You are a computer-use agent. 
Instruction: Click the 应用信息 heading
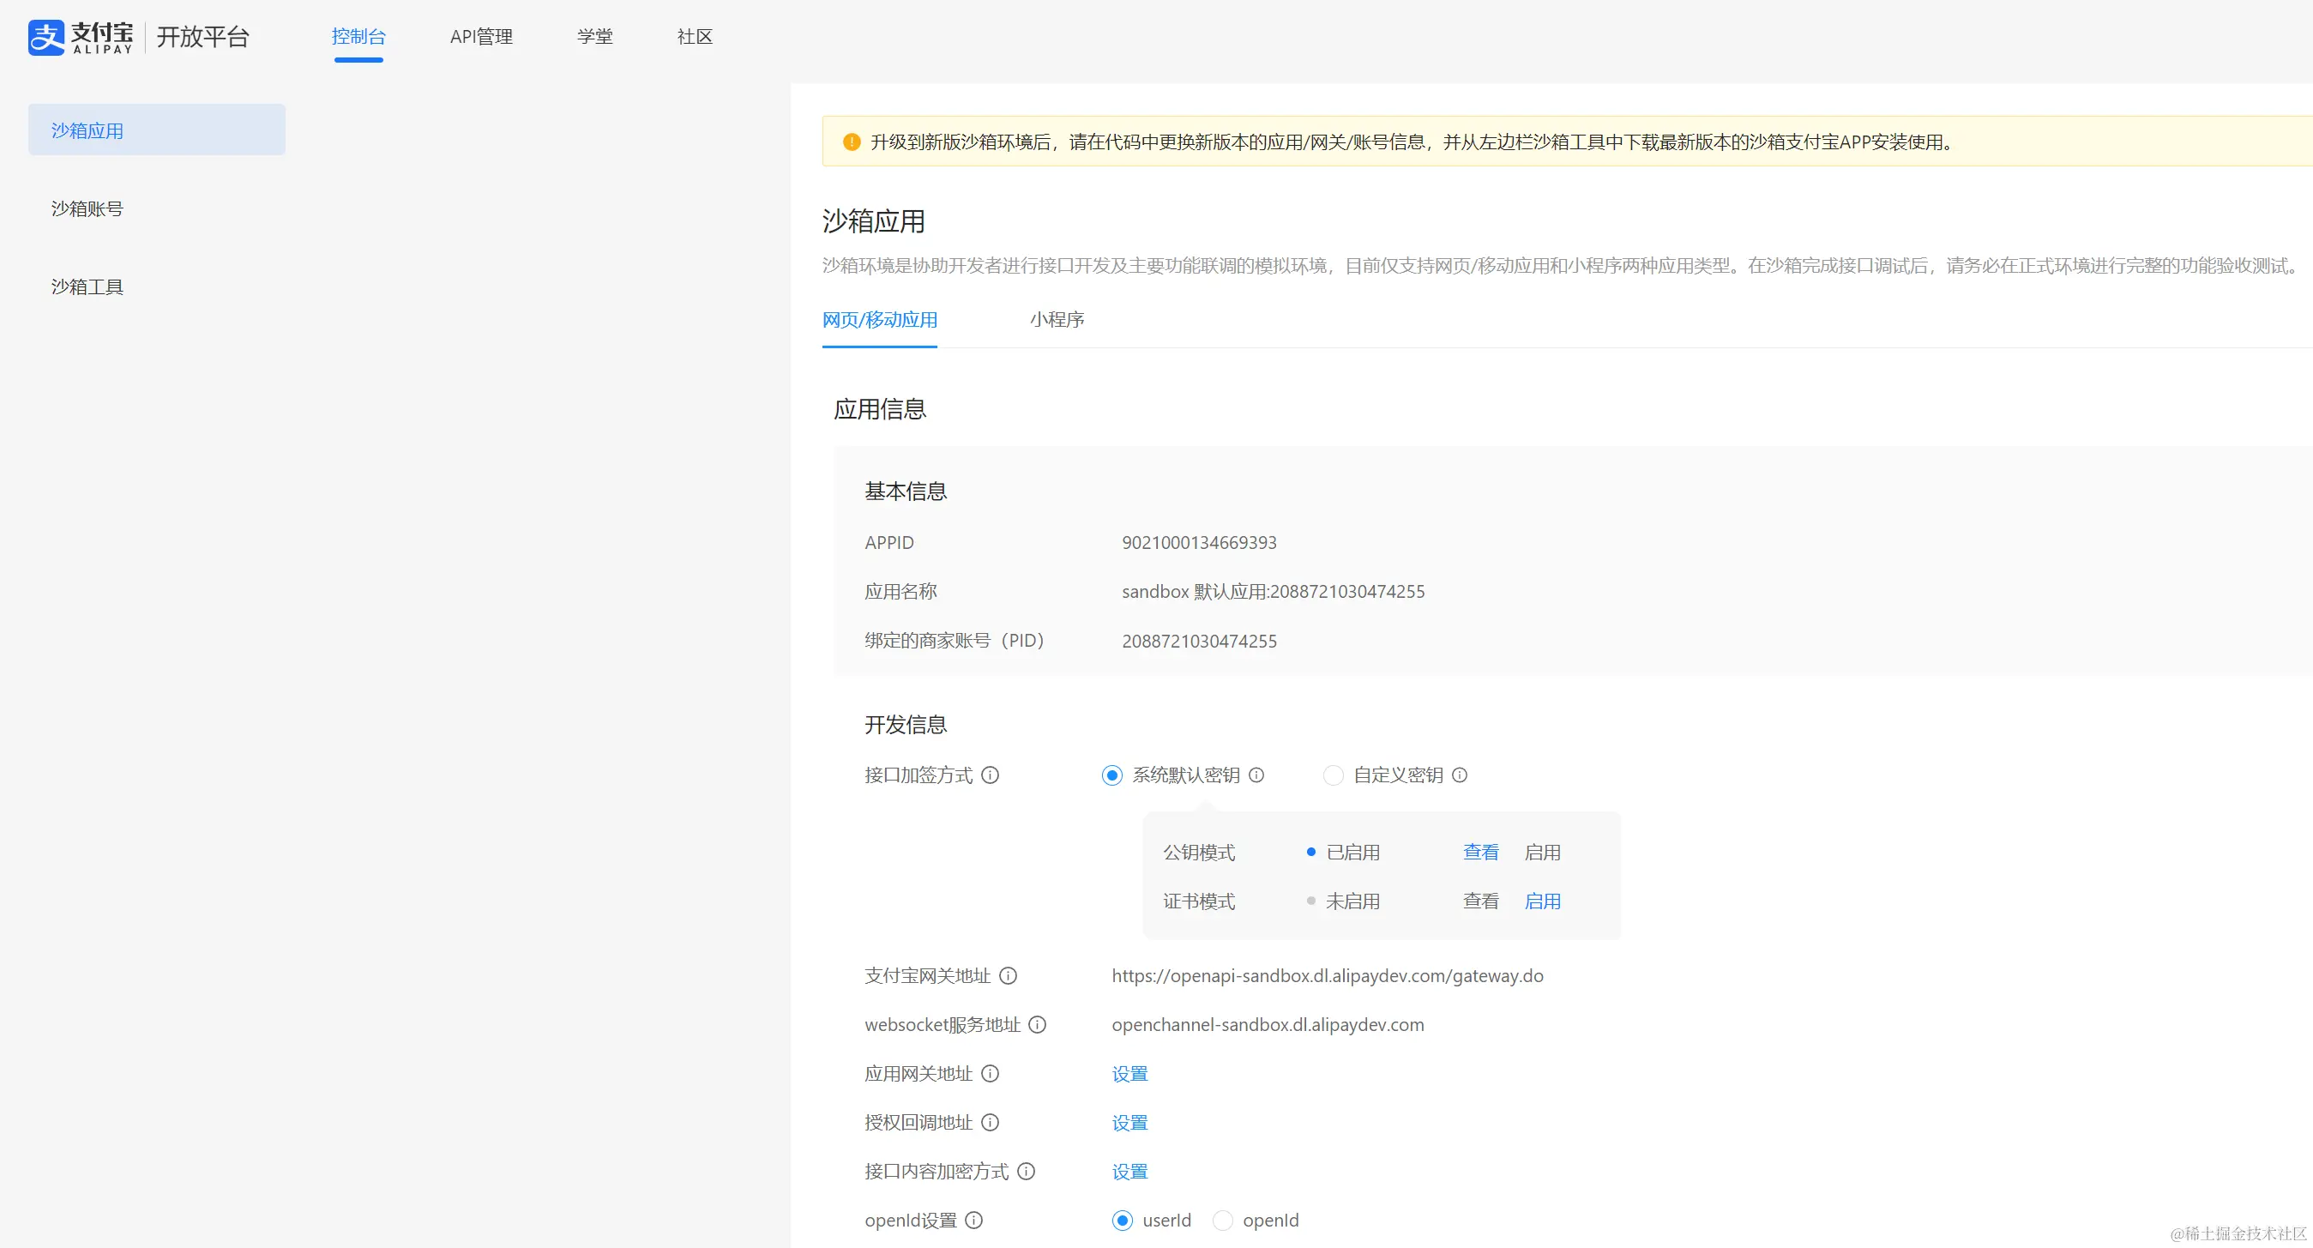coord(879,409)
